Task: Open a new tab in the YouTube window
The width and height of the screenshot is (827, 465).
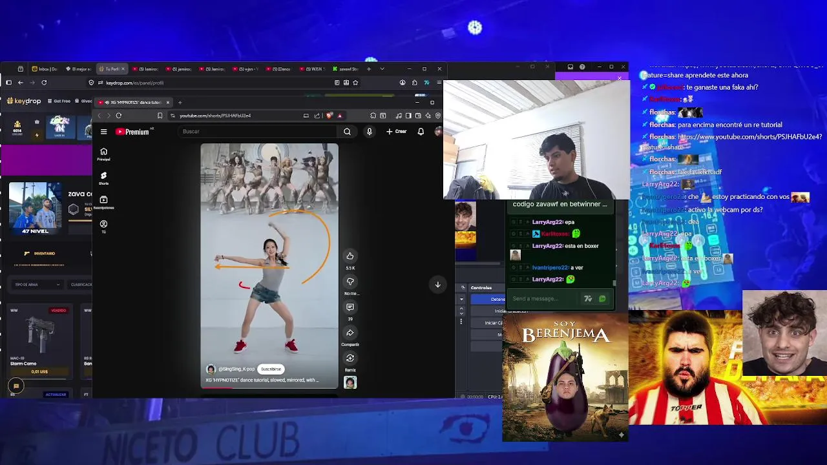Action: pyautogui.click(x=180, y=102)
